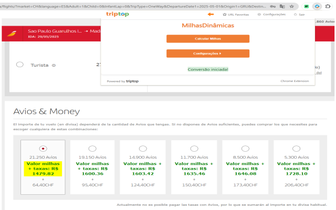Click the R$ 1603.42 miles value
This screenshot has width=336, height=210.
tap(143, 169)
